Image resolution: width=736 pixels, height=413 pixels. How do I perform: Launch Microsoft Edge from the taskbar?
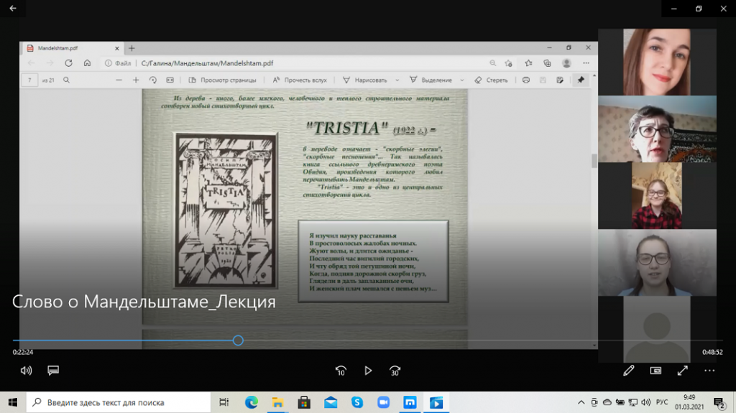coord(251,402)
